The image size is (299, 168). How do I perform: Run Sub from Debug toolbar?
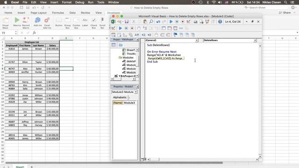click(x=121, y=28)
